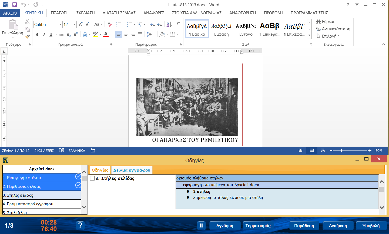Screen dimensions: 389x234
Task: Click the zoom slider handle in status bar
Action: click(341, 151)
